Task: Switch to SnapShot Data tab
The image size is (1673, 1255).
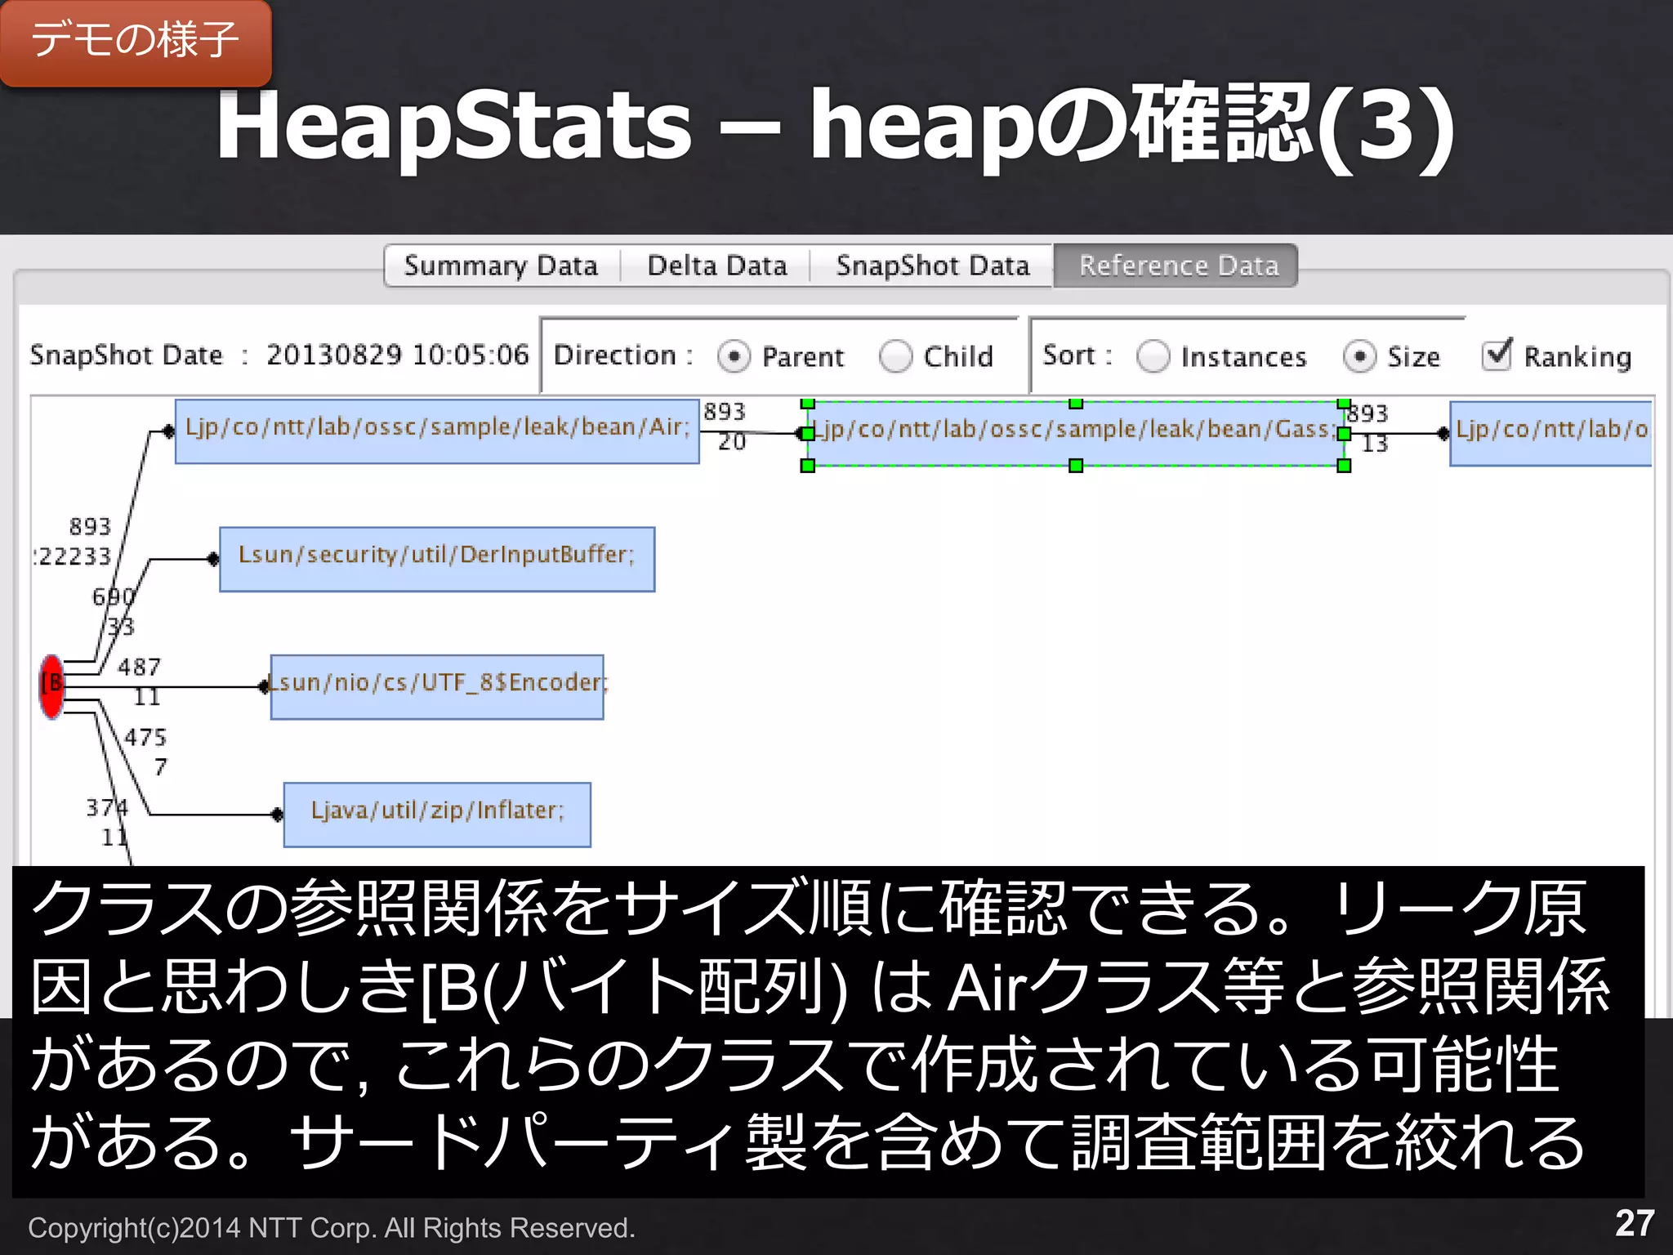Action: pos(932,266)
